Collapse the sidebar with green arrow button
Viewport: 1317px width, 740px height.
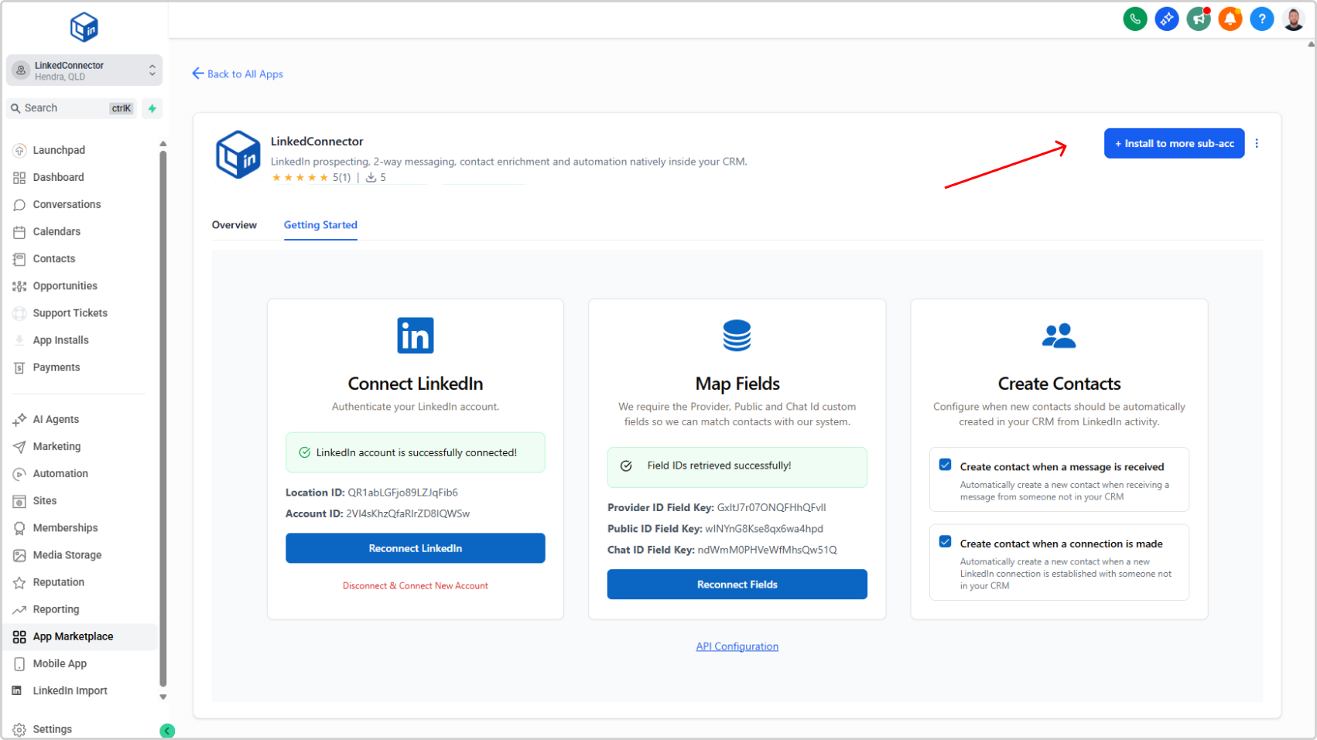167,730
